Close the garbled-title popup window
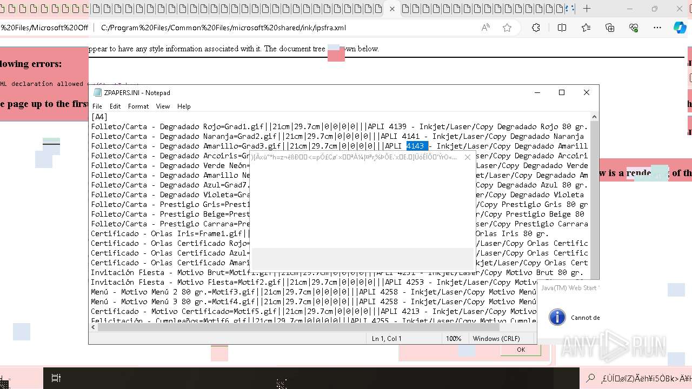 pos(468,157)
